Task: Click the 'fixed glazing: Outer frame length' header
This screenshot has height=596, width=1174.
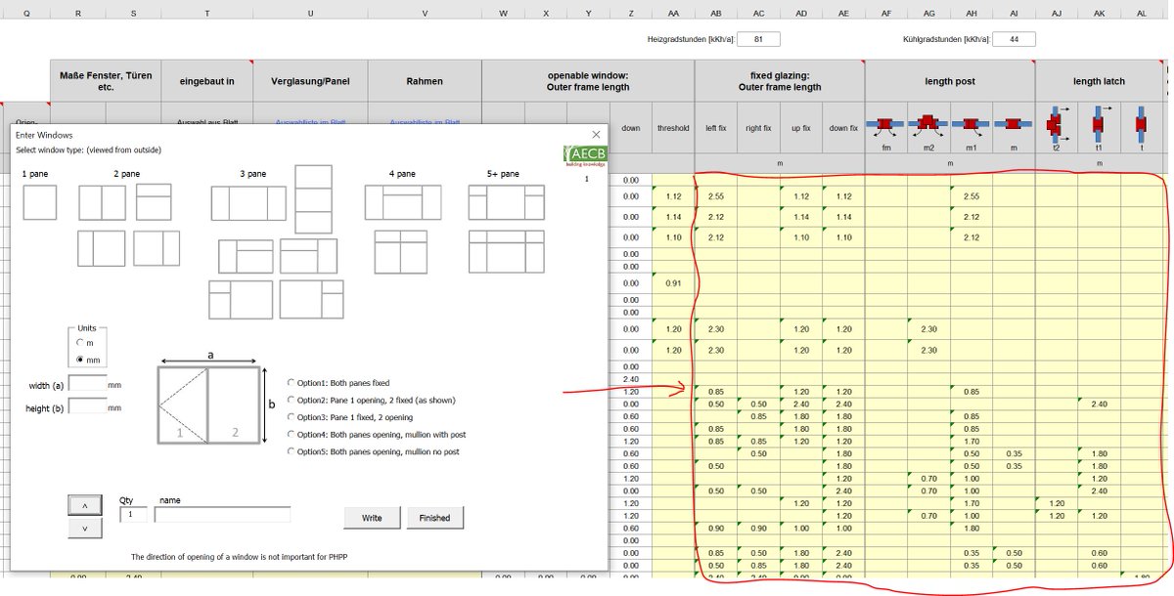Action: tap(780, 81)
